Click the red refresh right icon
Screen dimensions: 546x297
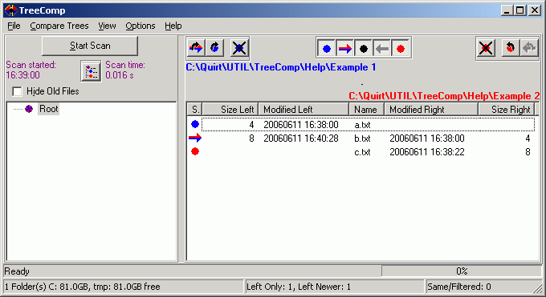(x=511, y=48)
